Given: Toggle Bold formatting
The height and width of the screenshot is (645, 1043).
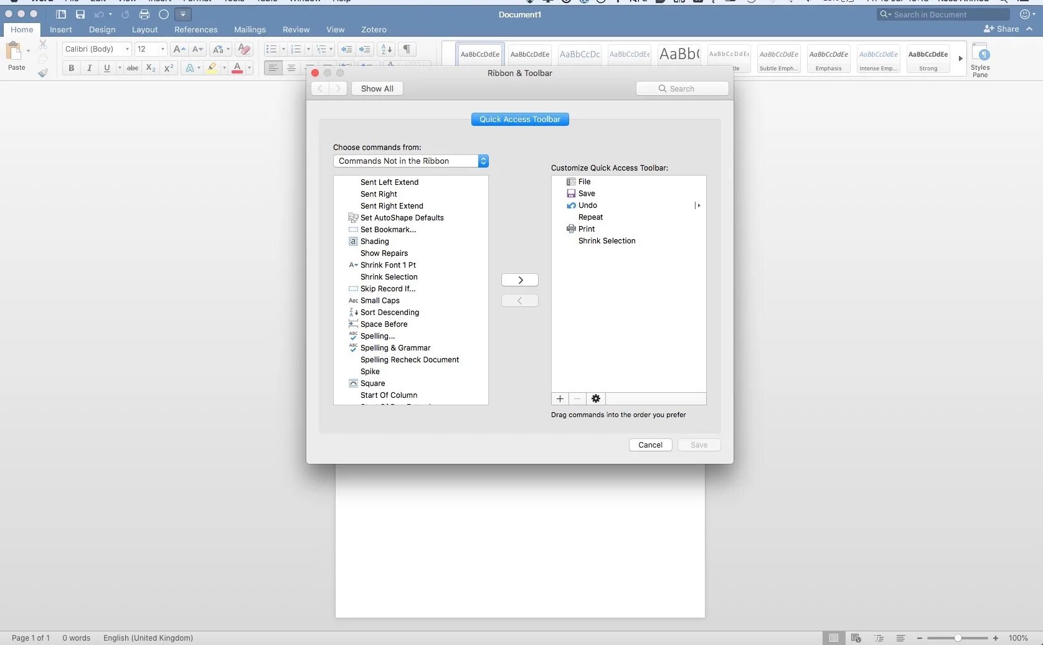Looking at the screenshot, I should [x=71, y=68].
